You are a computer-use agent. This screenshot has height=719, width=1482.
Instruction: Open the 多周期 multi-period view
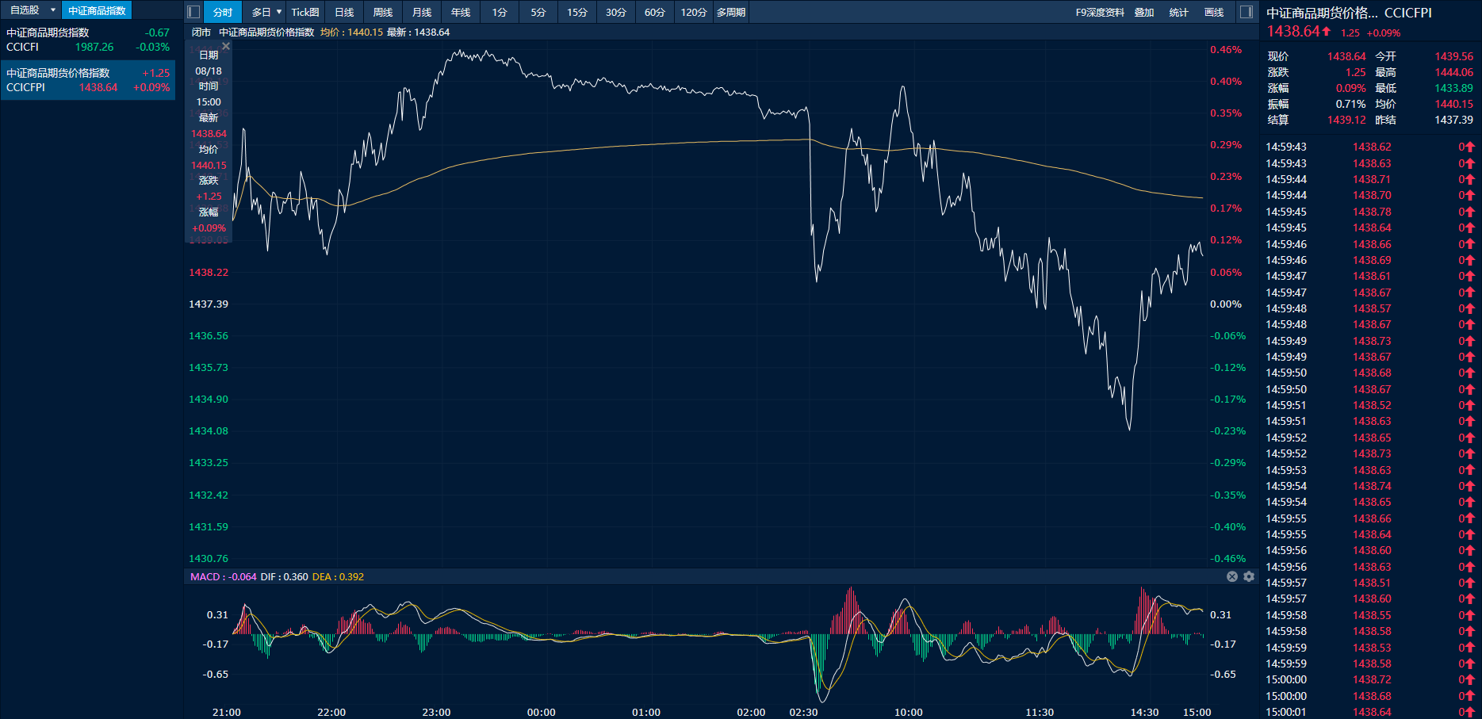tap(731, 12)
